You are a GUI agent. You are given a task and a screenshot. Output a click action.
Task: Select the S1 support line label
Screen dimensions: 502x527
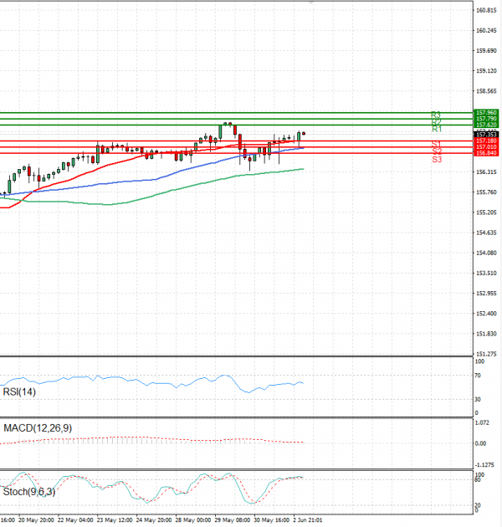(436, 144)
